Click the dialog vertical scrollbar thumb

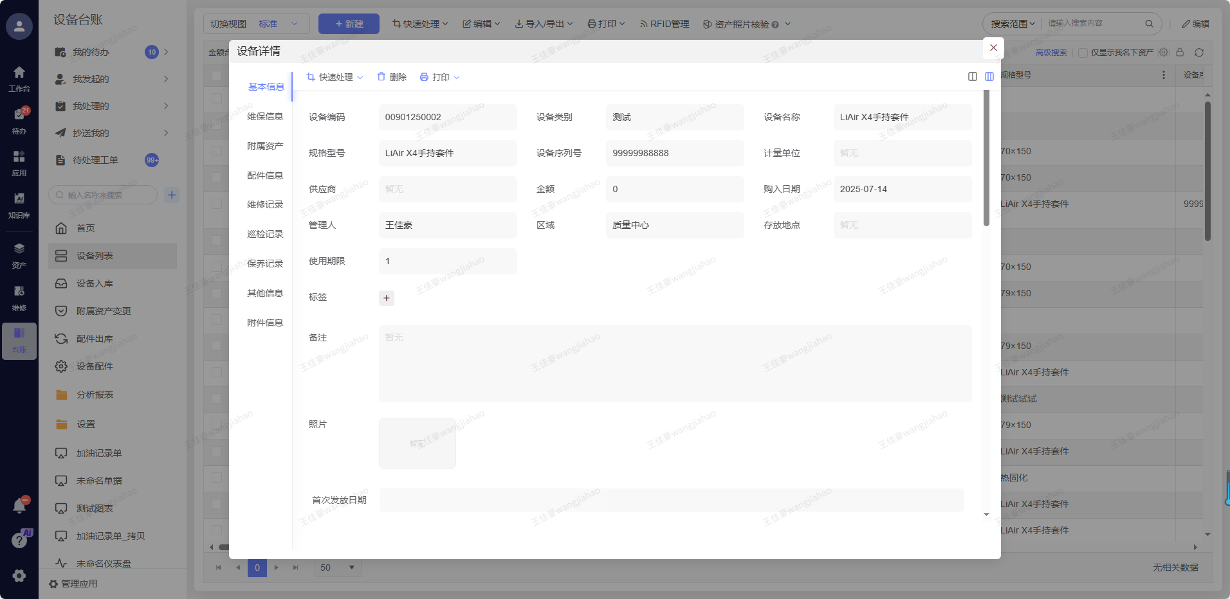[x=986, y=158]
